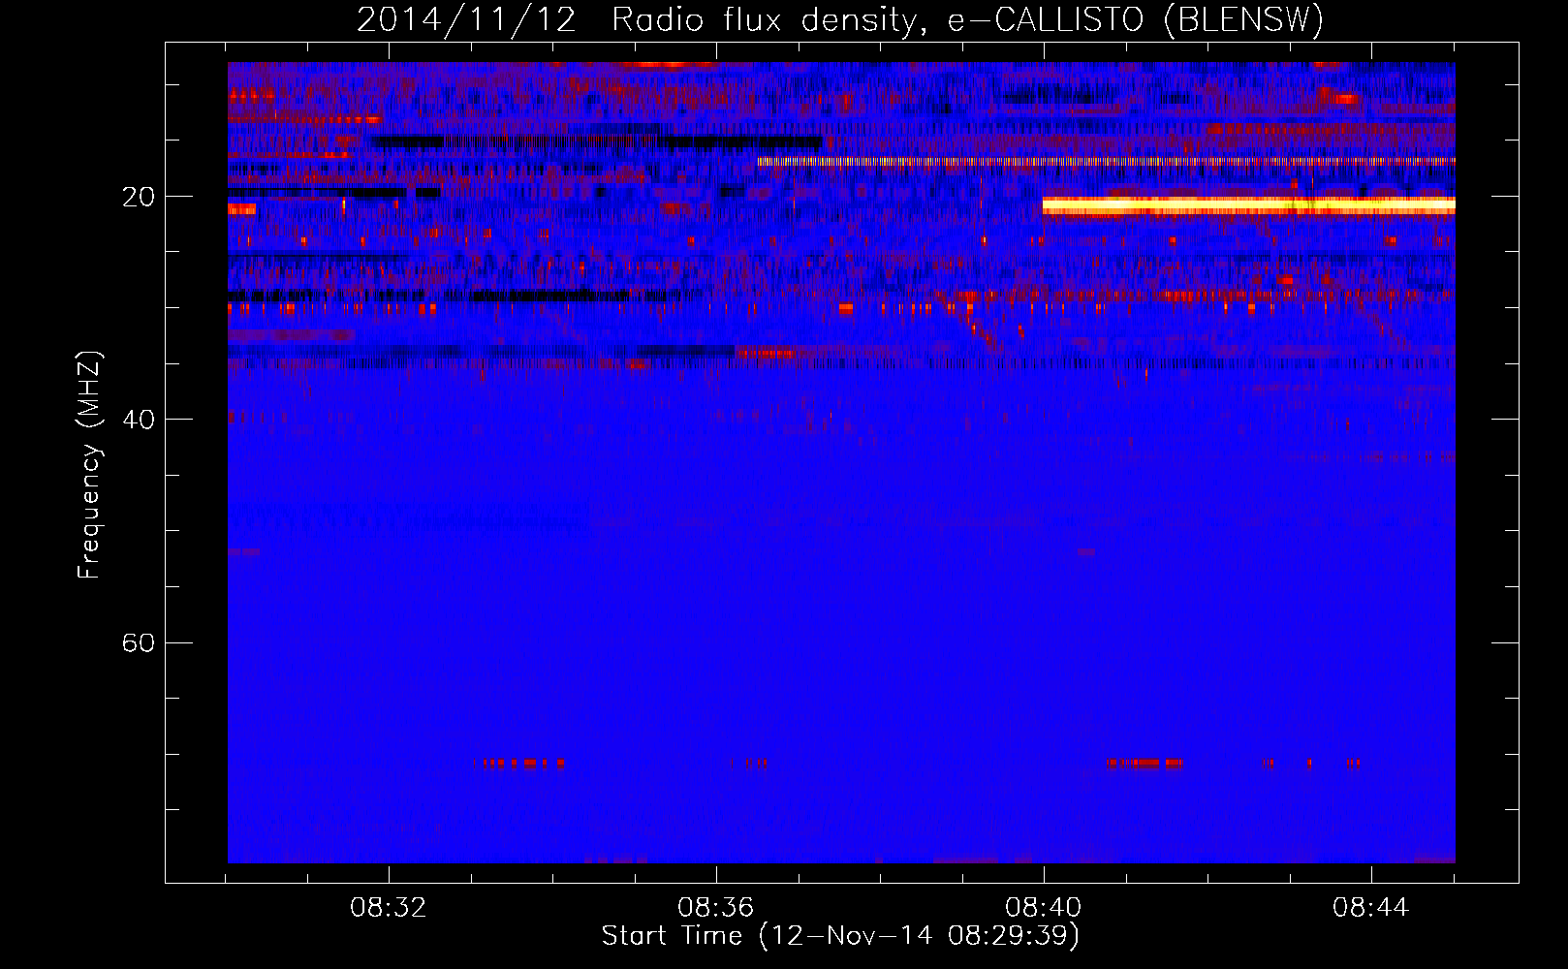
Task: Click the '40' frequency tick label
Action: 139,420
